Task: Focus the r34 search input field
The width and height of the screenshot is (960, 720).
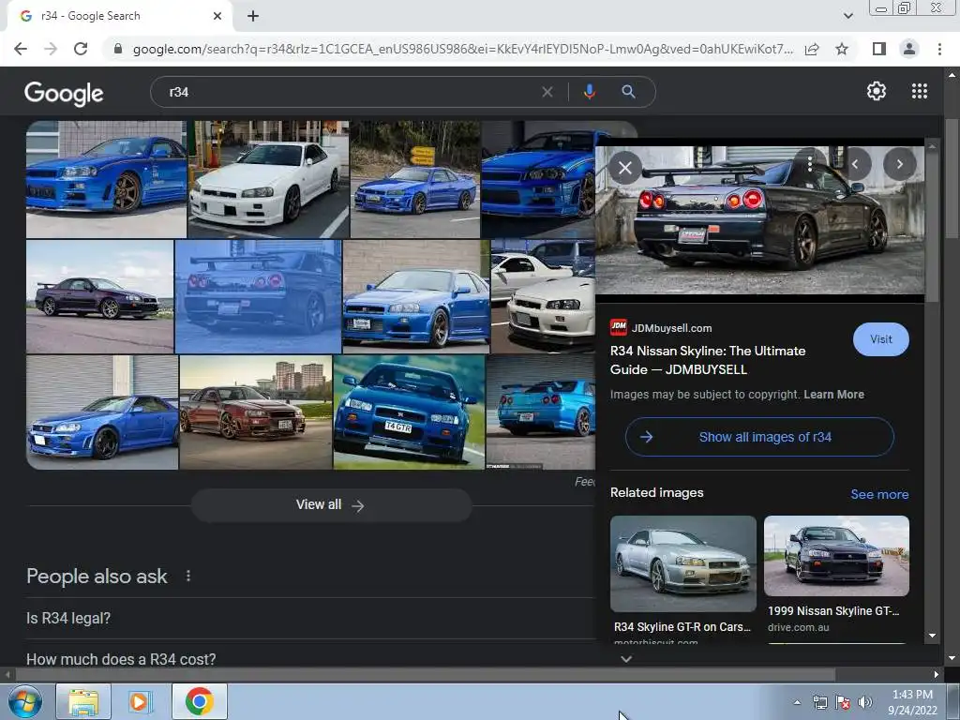Action: [349, 92]
